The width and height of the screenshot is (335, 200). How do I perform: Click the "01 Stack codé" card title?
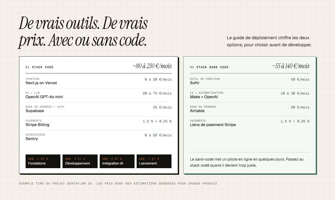40,67
